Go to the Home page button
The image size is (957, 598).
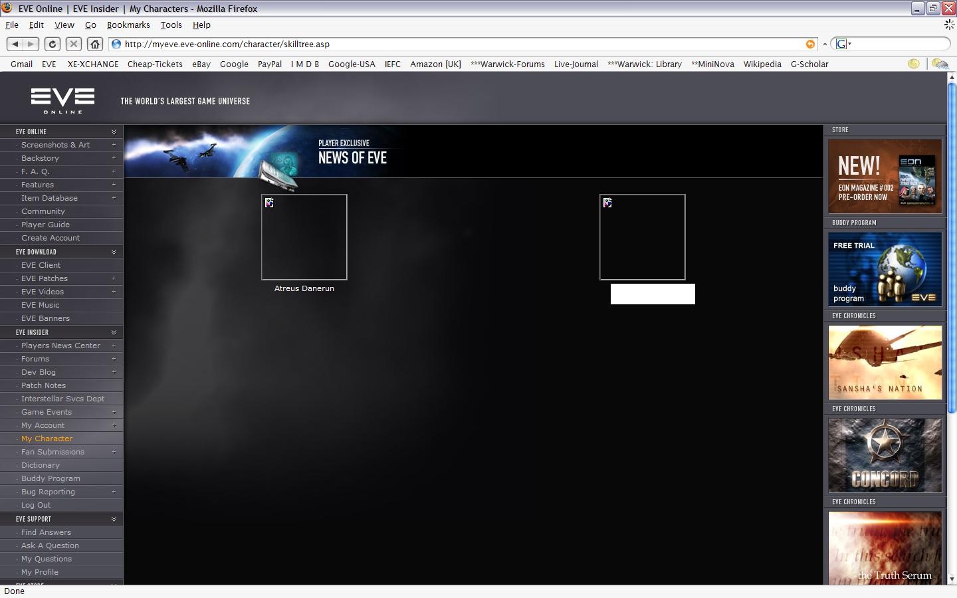(95, 44)
